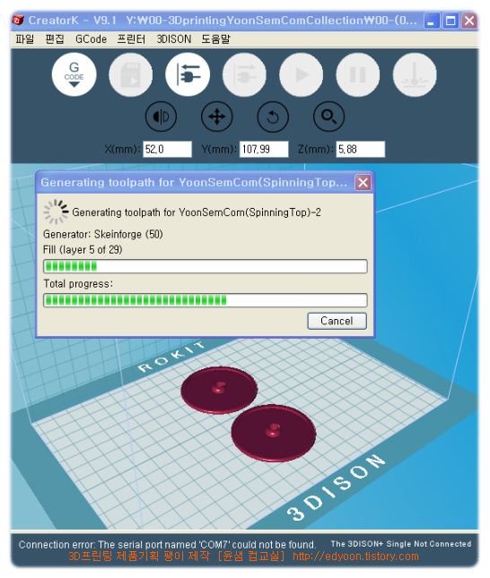Click the busy spinner icon in the dialog
Screen dimensions: 490x578
(x=57, y=212)
